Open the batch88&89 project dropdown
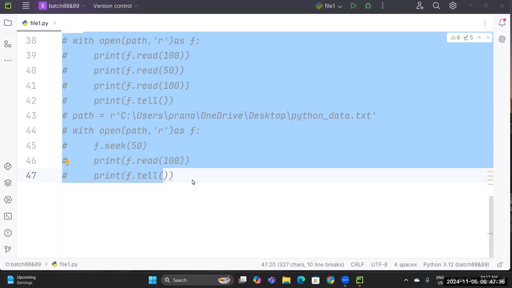This screenshot has height=288, width=512. (x=62, y=6)
